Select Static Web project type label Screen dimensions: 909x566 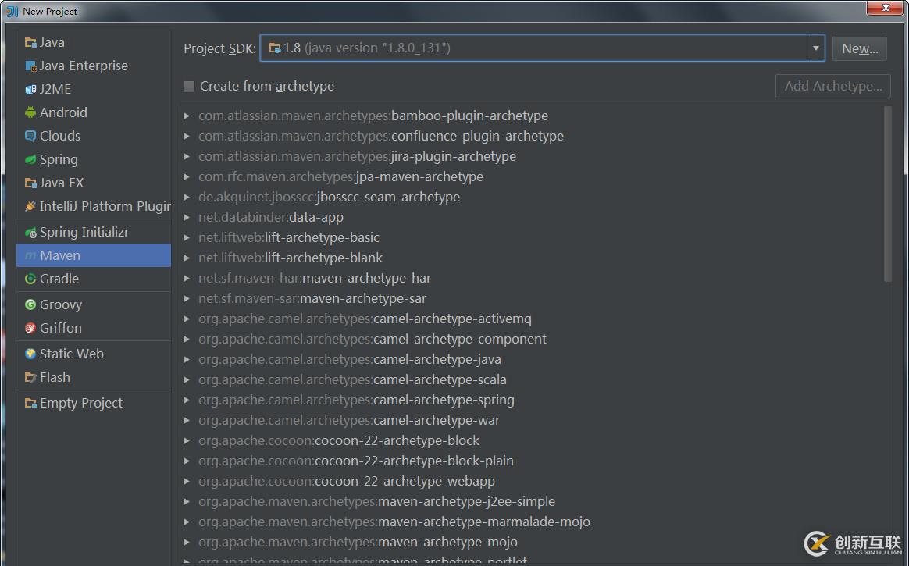71,354
